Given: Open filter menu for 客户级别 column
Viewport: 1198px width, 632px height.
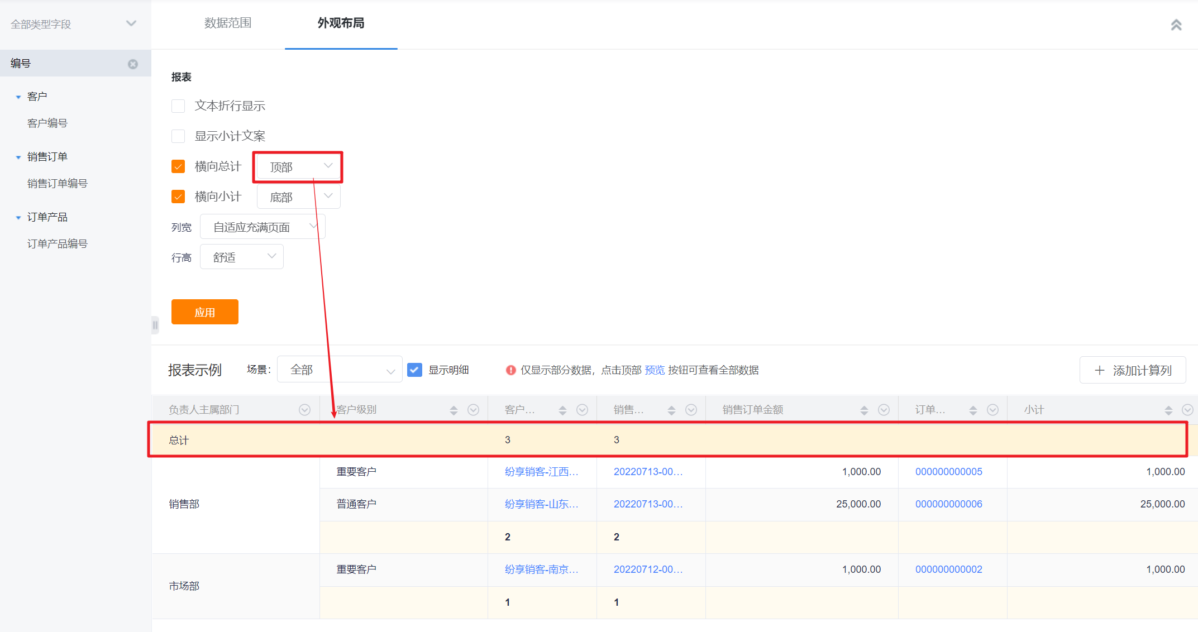Looking at the screenshot, I should click(x=473, y=410).
